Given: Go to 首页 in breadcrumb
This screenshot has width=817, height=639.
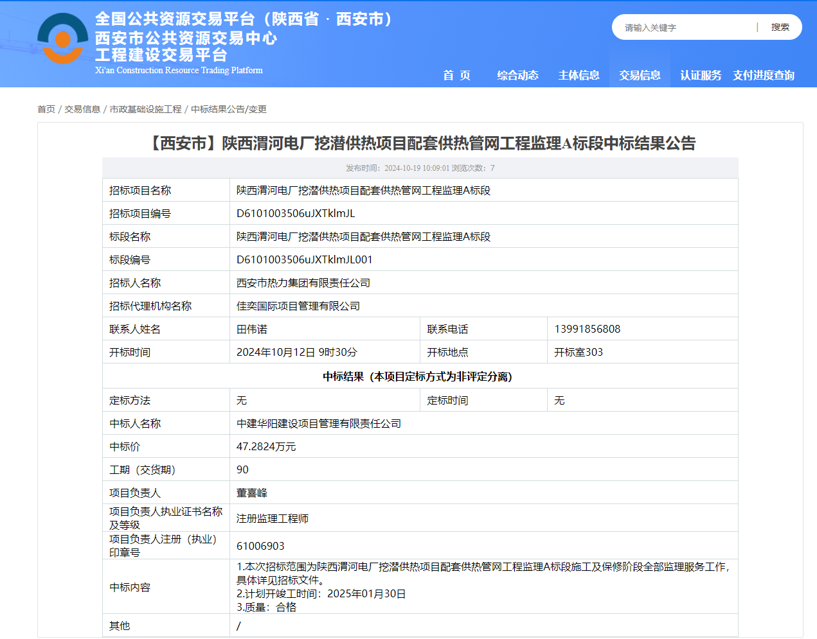Looking at the screenshot, I should click(46, 109).
